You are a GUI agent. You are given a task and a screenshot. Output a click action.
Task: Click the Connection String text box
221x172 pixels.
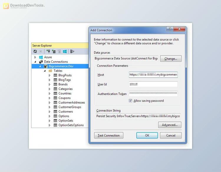[138, 116]
